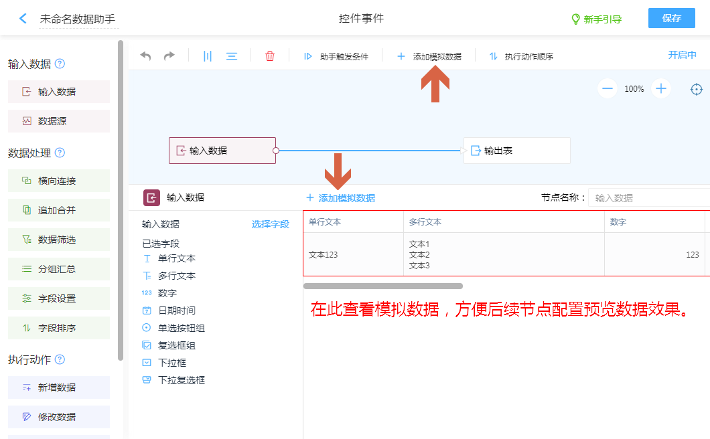The image size is (710, 439).
Task: Select the 输出表 node on canvas
Action: pos(516,151)
